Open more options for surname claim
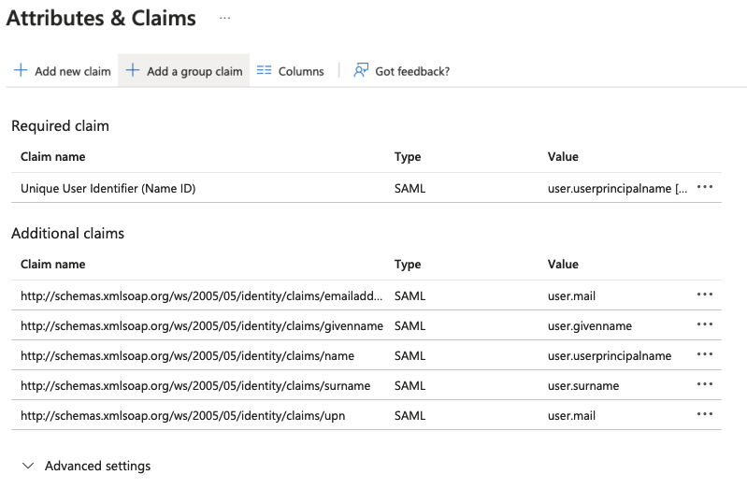 tap(705, 385)
